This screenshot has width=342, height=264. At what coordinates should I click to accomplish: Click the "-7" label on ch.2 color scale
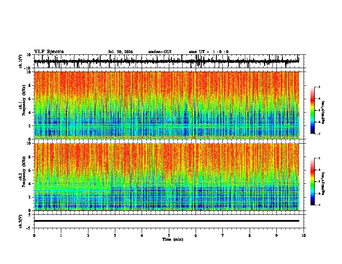(x=318, y=205)
